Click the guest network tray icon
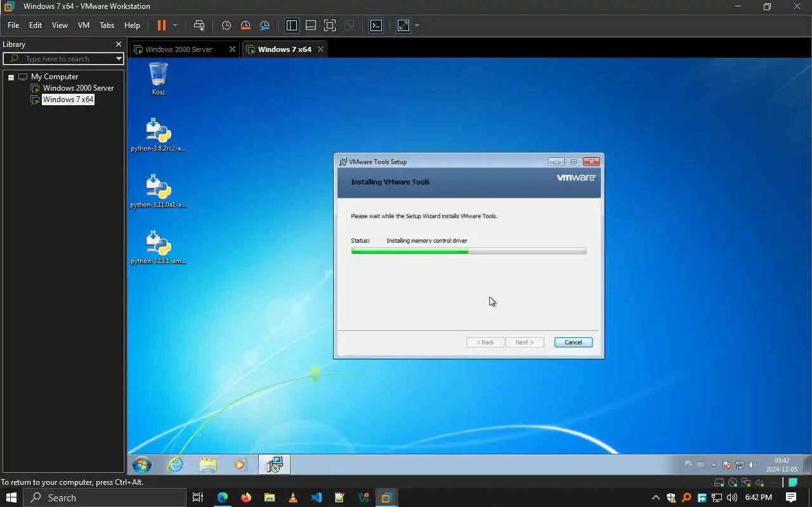The image size is (812, 507). (x=740, y=465)
